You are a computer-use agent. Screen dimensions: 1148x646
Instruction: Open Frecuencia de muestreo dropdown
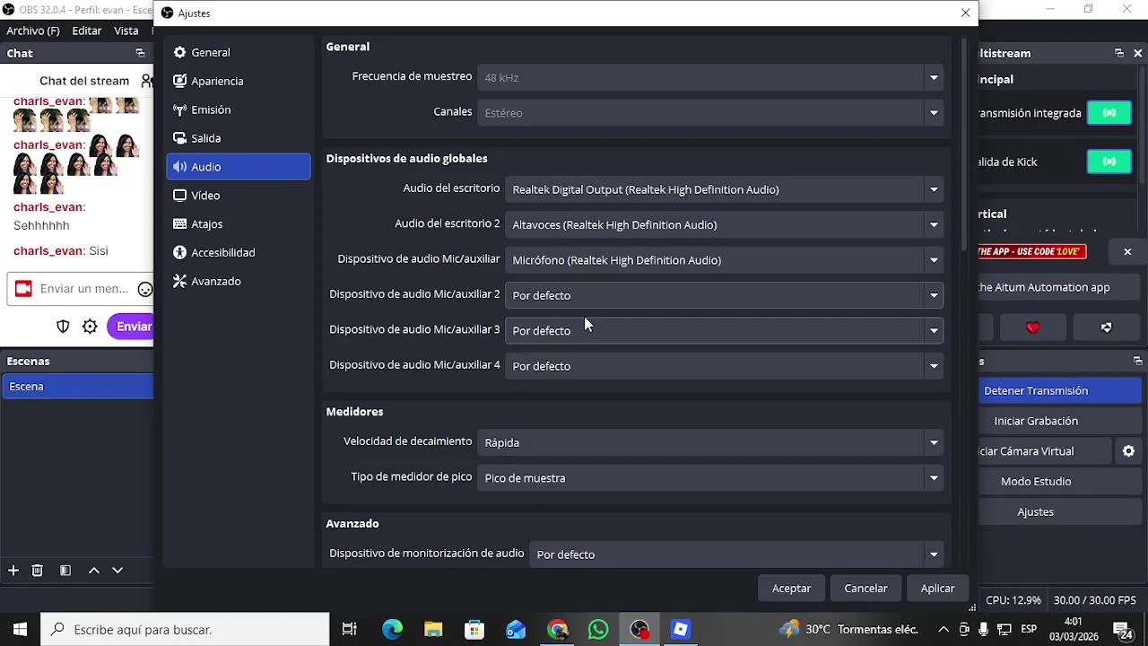click(710, 77)
